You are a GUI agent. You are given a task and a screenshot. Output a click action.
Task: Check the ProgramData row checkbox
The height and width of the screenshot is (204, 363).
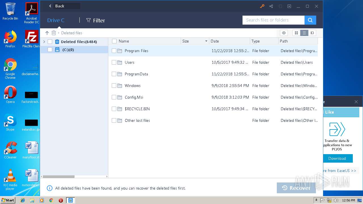point(114,74)
